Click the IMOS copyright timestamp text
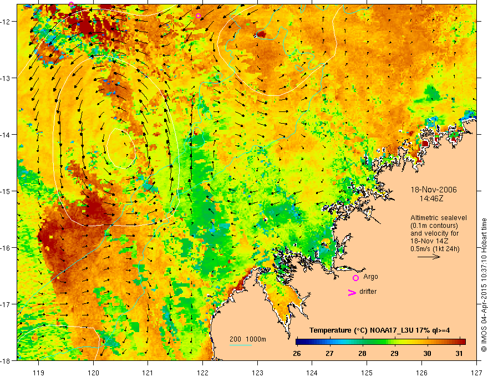This screenshot has width=488, height=377. point(484,285)
